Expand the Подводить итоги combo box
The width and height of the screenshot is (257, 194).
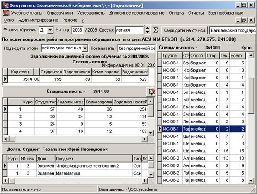pyautogui.click(x=85, y=48)
